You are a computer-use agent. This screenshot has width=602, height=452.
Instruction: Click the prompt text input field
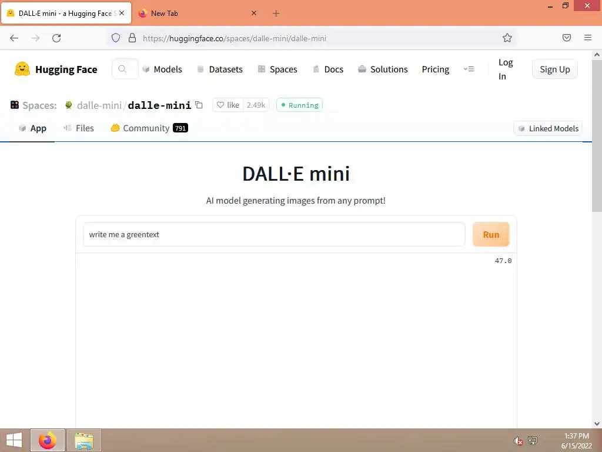tap(274, 234)
